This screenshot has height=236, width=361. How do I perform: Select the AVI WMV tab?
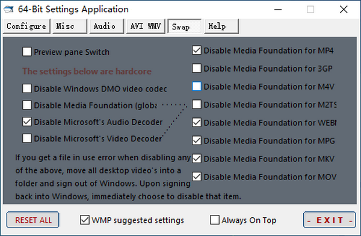[146, 26]
